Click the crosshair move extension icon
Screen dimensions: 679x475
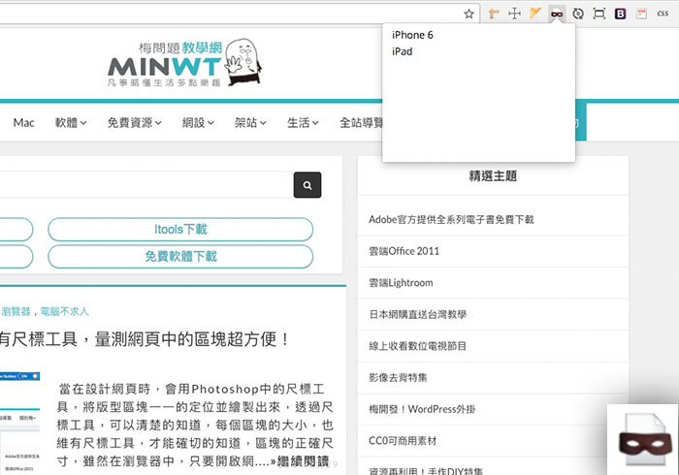[514, 14]
